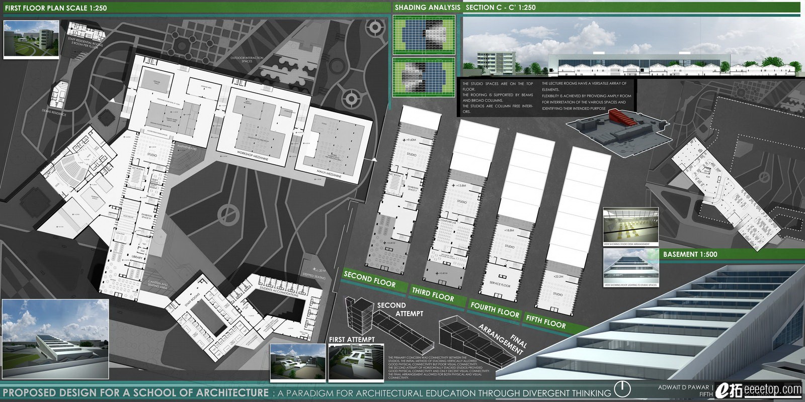Click the '+18.8M' level marker on fourth floor

click(x=508, y=230)
